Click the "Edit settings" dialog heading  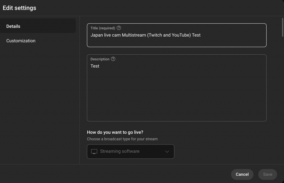19,8
